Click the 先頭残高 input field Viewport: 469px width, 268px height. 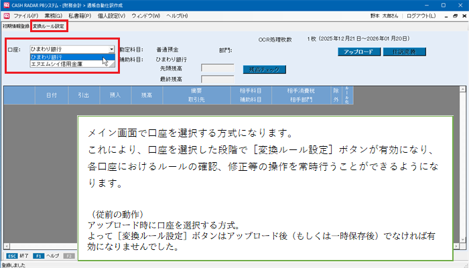217,68
